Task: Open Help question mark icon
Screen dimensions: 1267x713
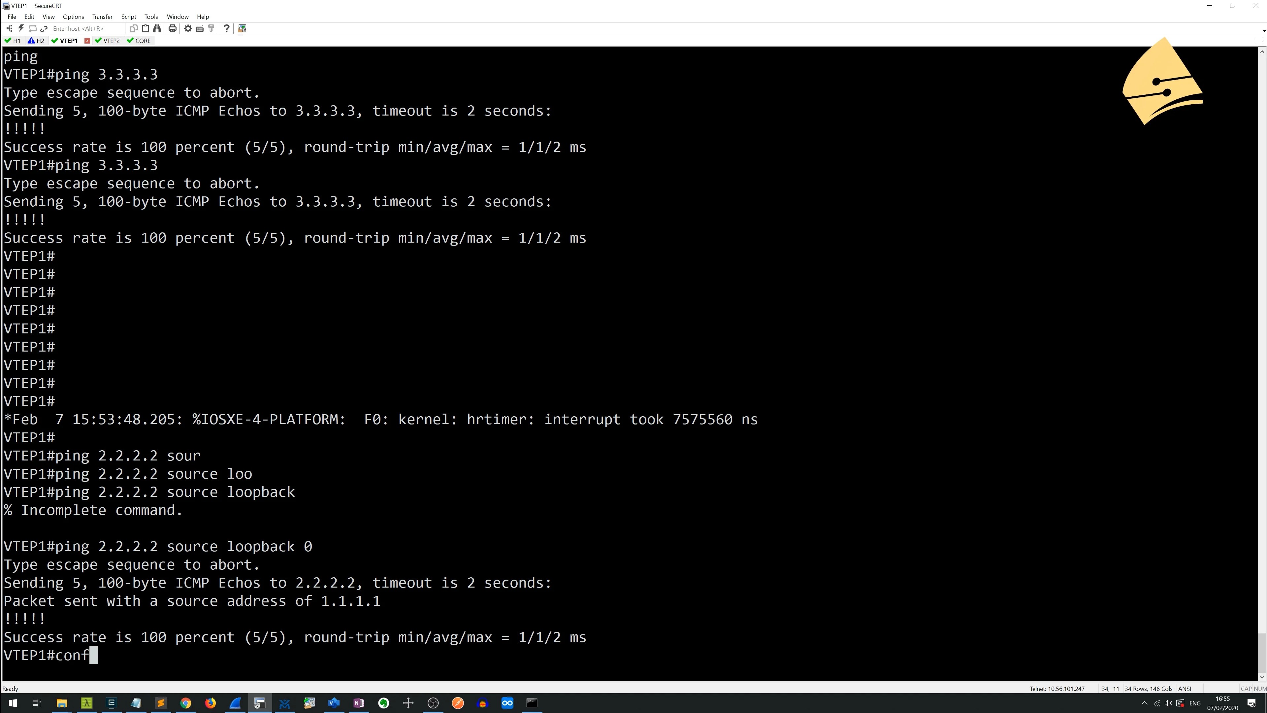Action: coord(226,28)
